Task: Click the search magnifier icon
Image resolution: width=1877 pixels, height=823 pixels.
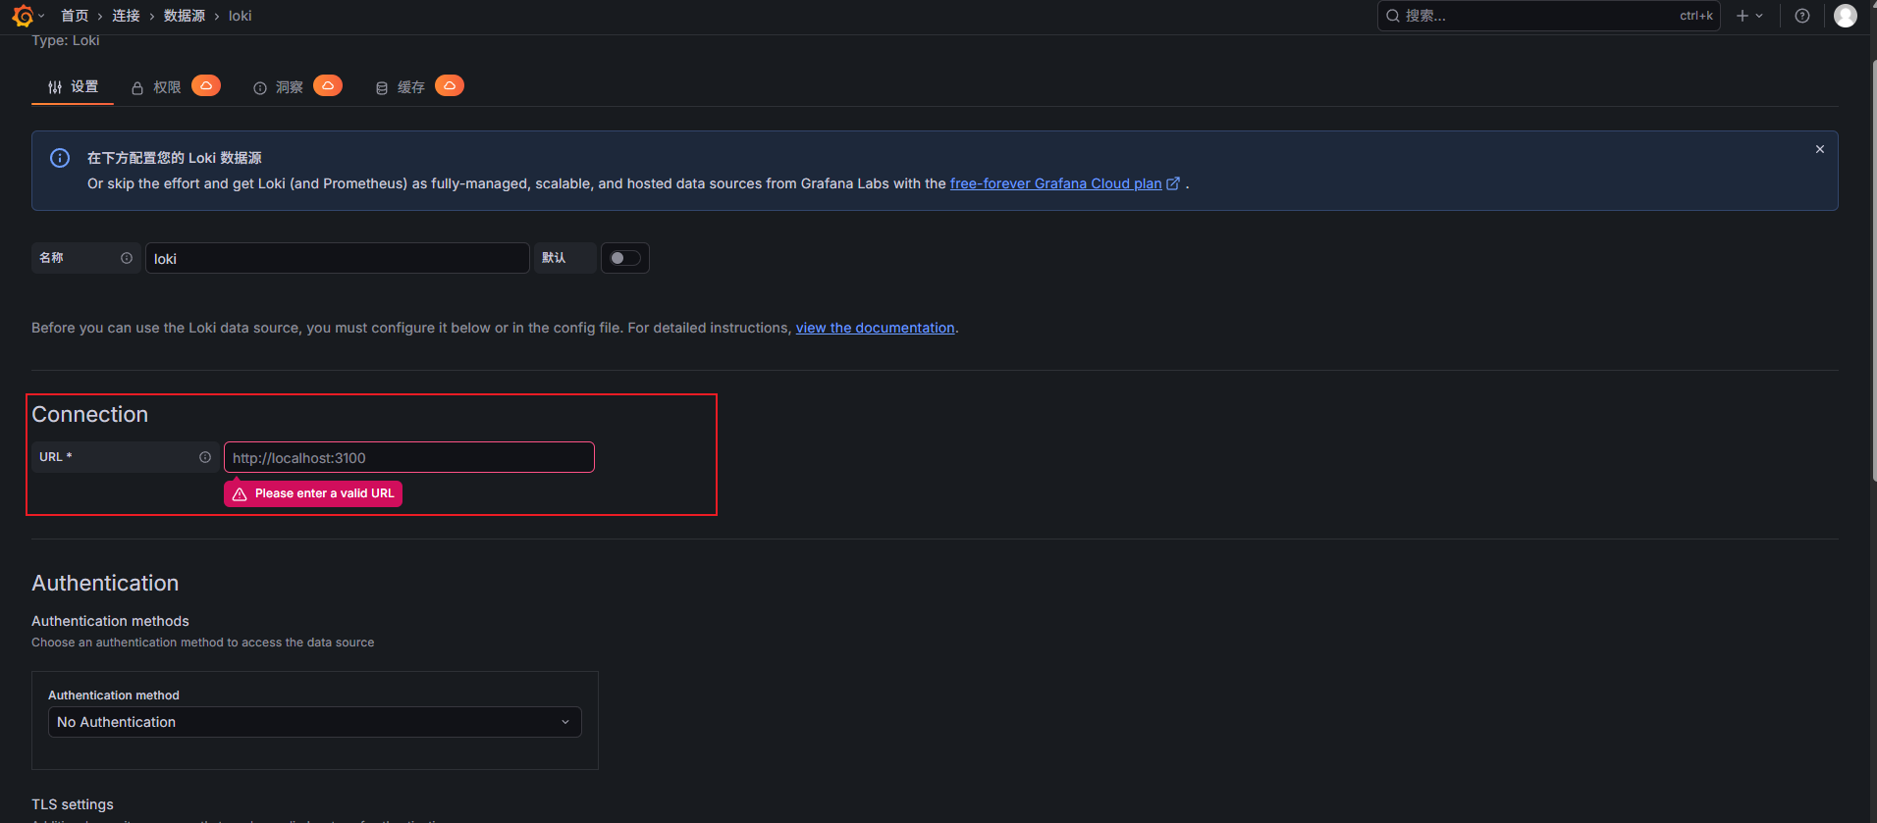Action: 1393,16
